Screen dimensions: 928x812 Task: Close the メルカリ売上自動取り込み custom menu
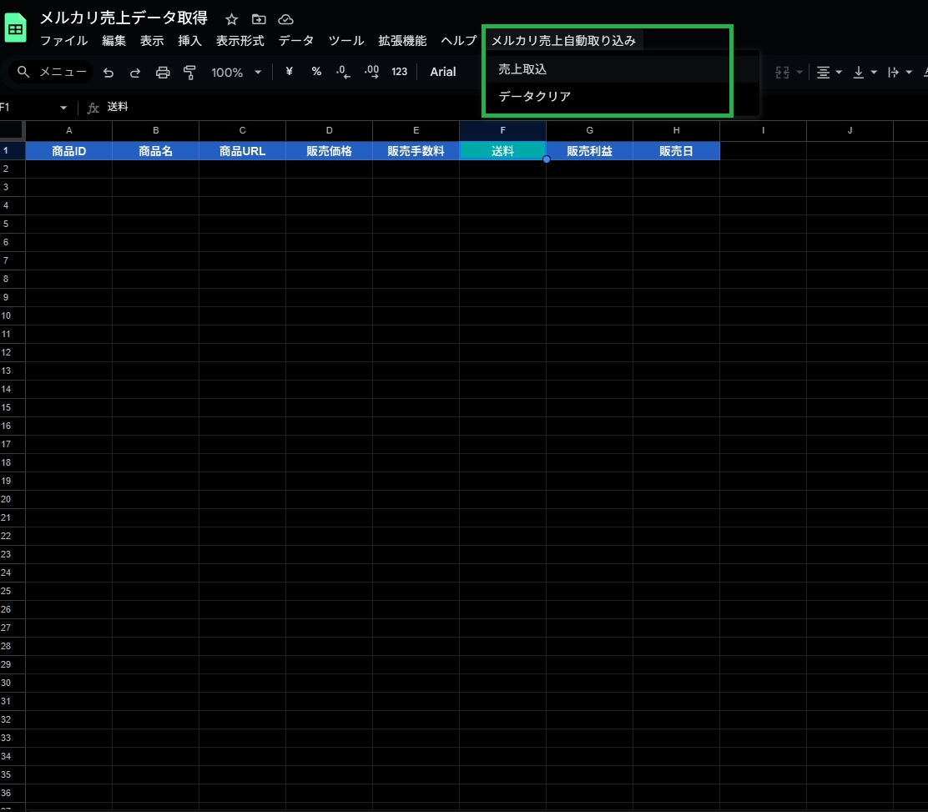pyautogui.click(x=563, y=41)
